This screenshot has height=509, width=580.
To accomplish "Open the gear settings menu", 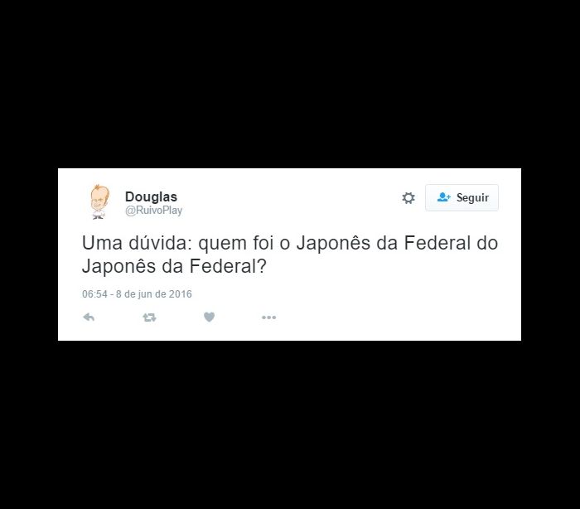I will pos(408,197).
